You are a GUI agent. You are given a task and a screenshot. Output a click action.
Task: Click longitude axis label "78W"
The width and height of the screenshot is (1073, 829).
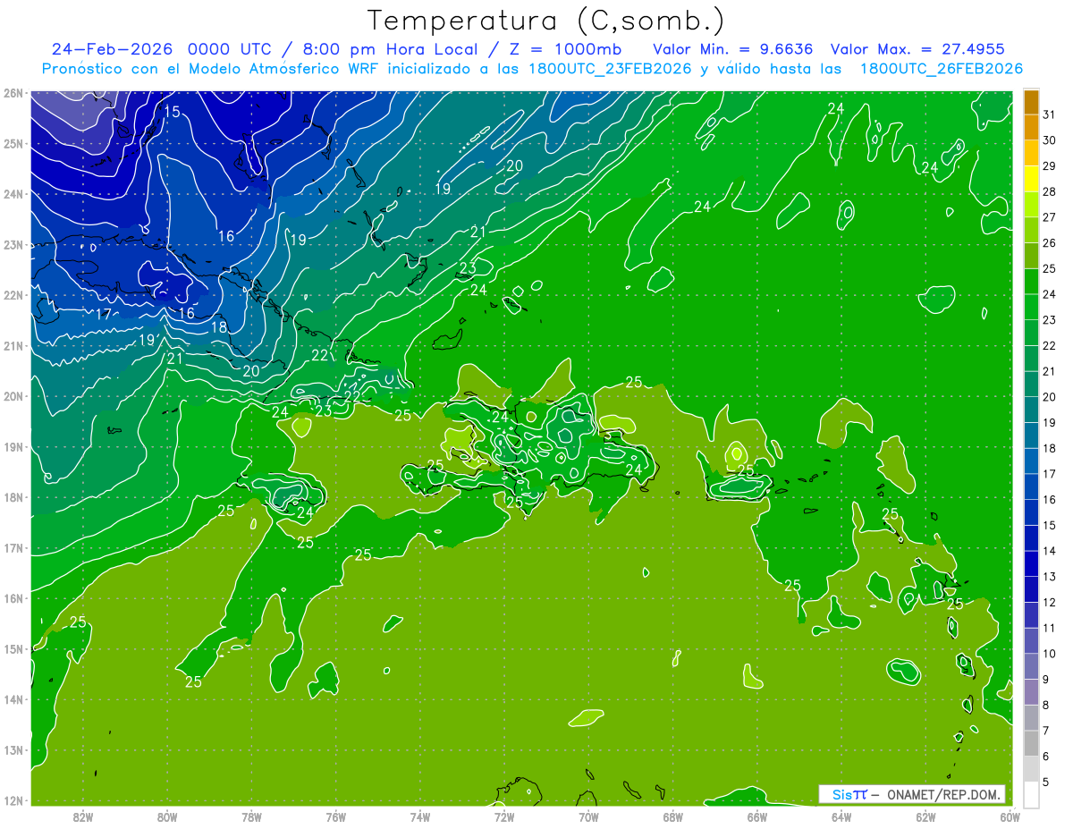coord(251,817)
